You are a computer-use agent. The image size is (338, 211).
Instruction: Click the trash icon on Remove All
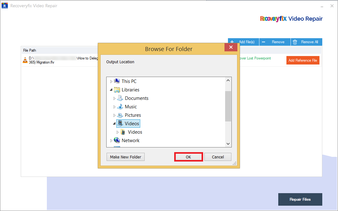pyautogui.click(x=295, y=42)
